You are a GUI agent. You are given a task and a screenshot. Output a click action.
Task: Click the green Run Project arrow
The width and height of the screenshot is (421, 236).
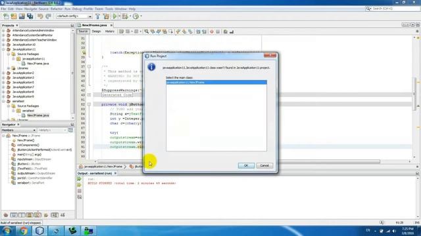[x=114, y=16]
